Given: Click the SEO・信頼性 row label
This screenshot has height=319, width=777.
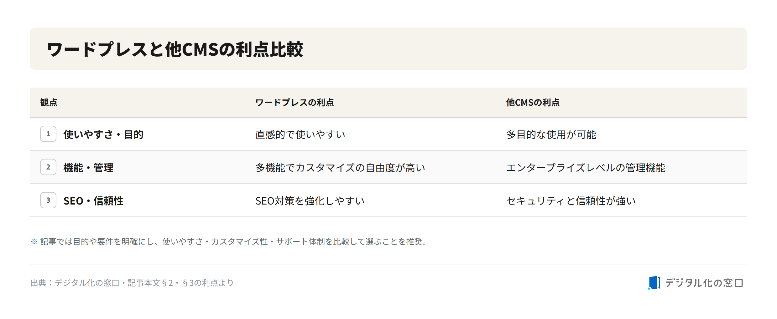Looking at the screenshot, I should (x=93, y=201).
